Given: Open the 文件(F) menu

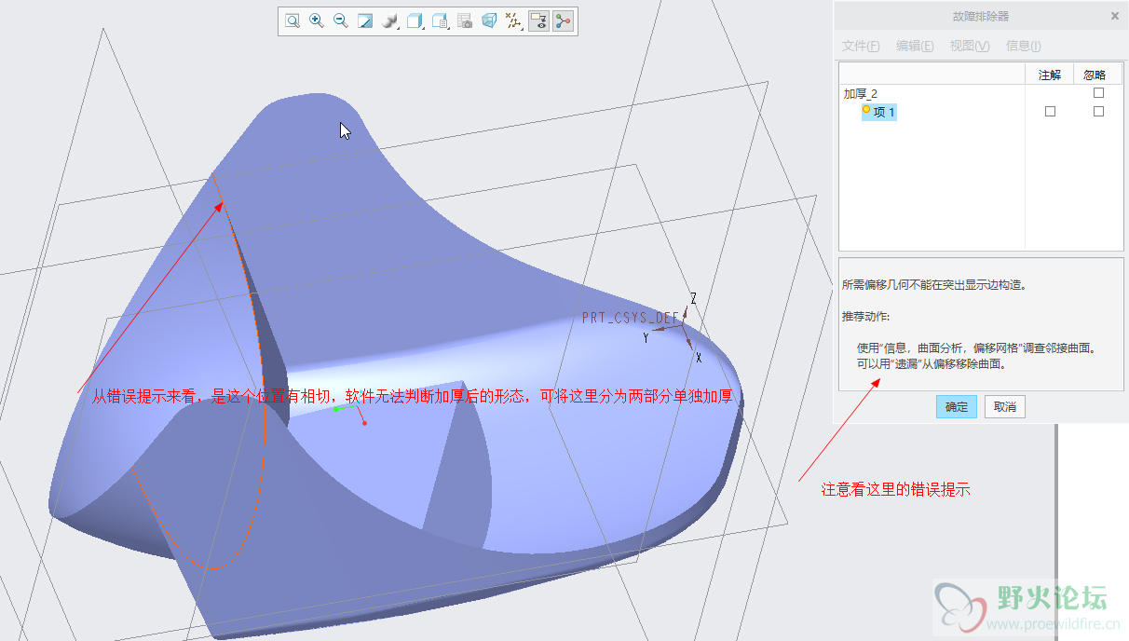Looking at the screenshot, I should pos(861,46).
